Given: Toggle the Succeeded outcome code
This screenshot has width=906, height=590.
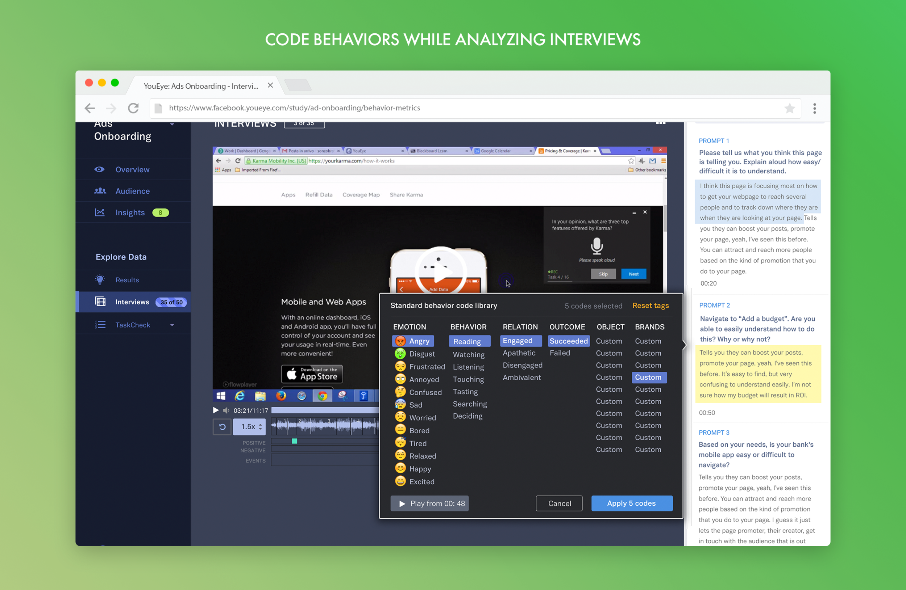Looking at the screenshot, I should tap(569, 341).
